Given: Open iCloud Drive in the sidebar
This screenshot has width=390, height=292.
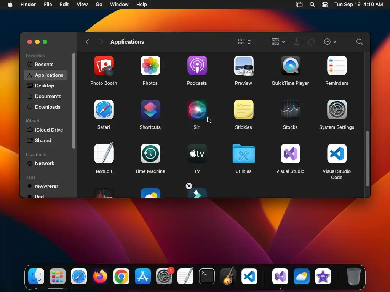Looking at the screenshot, I should (x=46, y=130).
